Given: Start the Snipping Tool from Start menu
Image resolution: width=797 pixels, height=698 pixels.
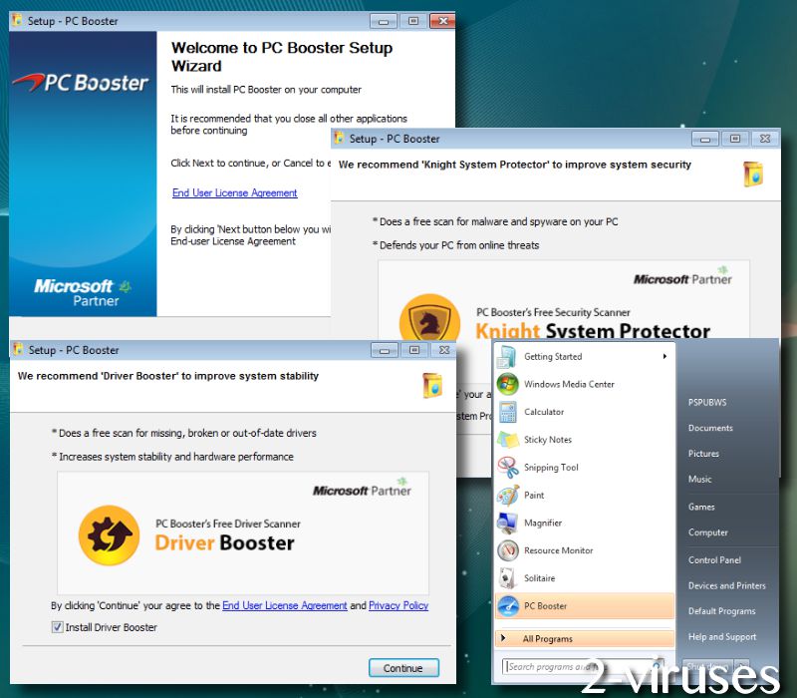Looking at the screenshot, I should (x=584, y=467).
